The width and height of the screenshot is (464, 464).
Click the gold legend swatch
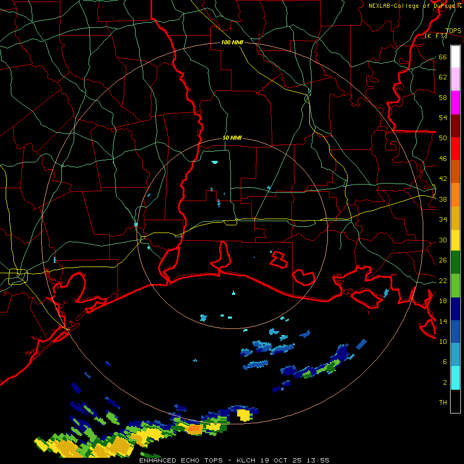pyautogui.click(x=455, y=218)
